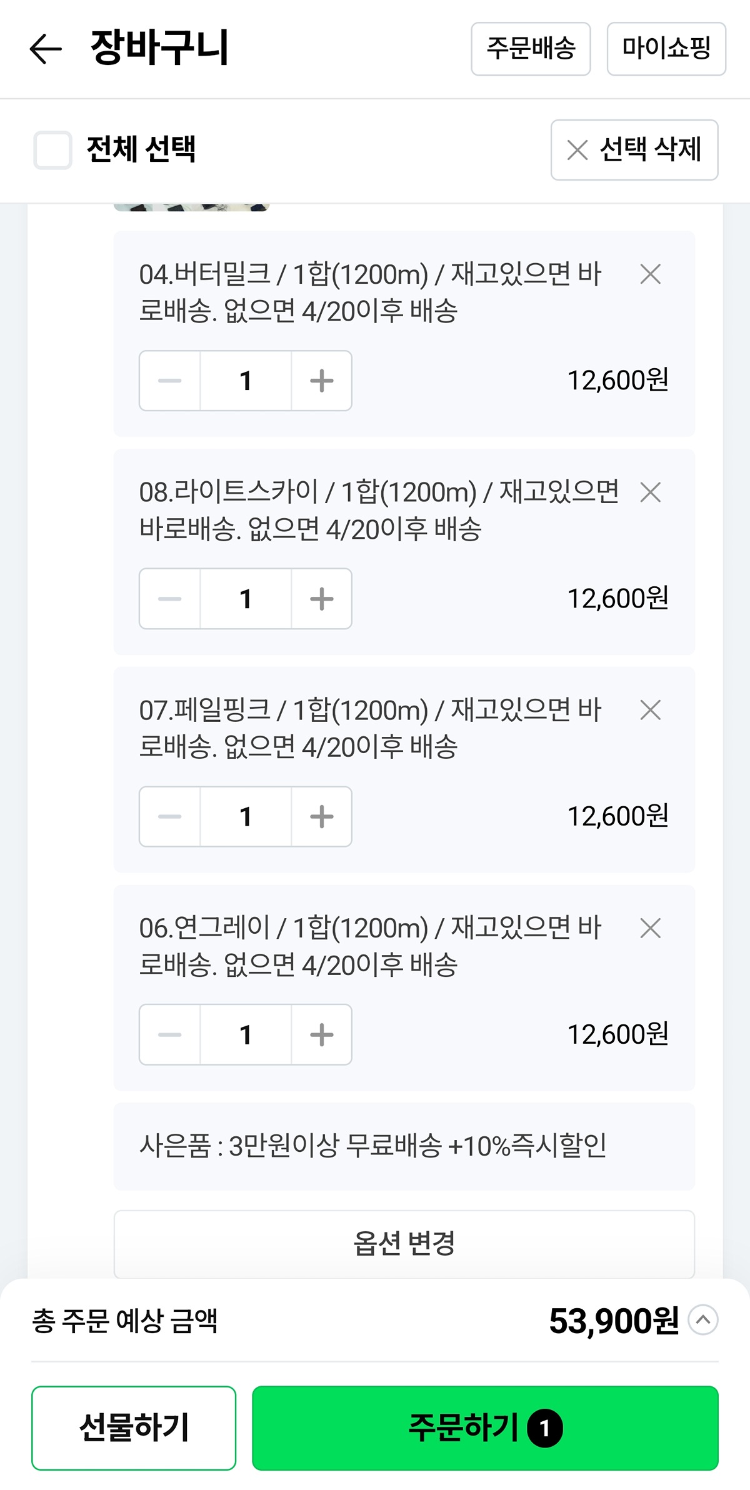Remove the 06.연그레이 option with X
The width and height of the screenshot is (750, 1490).
click(x=651, y=928)
